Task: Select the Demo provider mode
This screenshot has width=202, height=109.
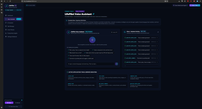Action: pos(9,103)
